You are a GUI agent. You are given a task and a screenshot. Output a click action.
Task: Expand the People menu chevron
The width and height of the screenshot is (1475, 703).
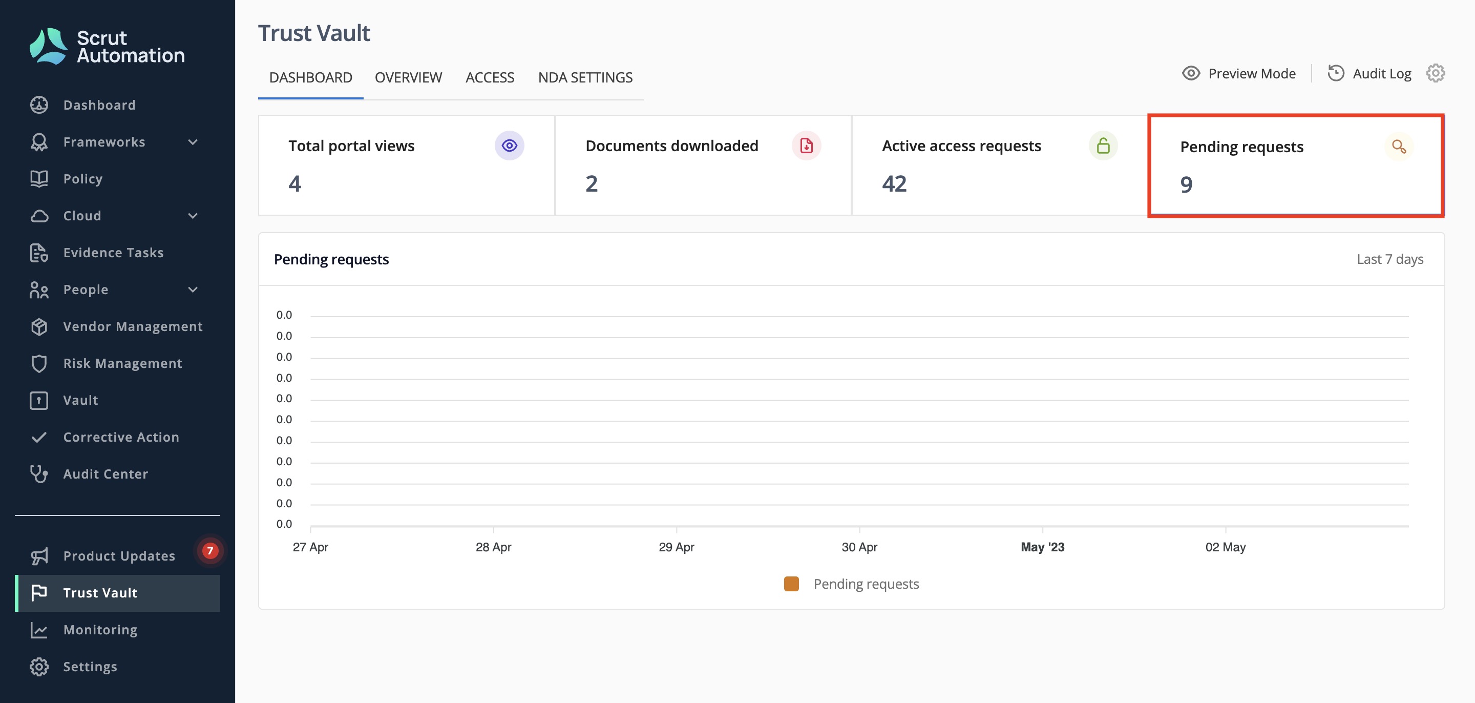(193, 290)
